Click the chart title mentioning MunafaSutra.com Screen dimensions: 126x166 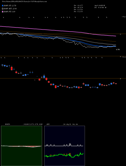pos(24,2)
